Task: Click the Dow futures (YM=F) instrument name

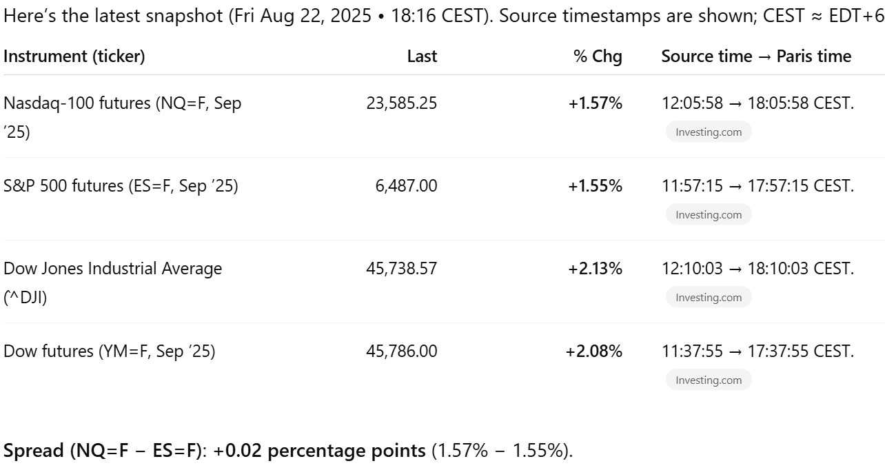Action: click(x=110, y=351)
